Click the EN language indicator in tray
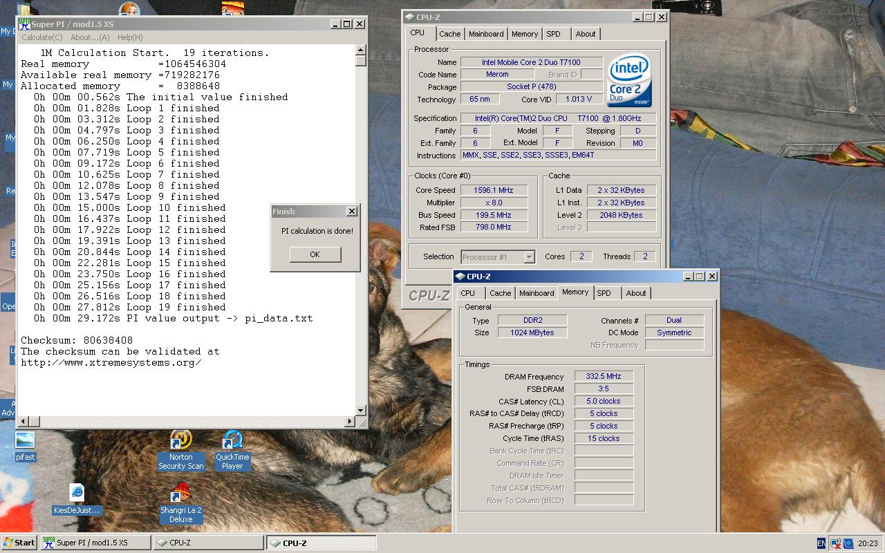 (x=821, y=543)
